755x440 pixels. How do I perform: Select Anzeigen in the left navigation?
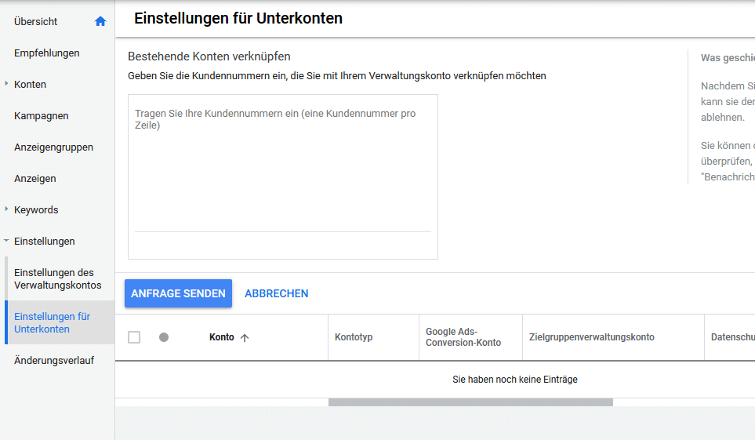coord(35,179)
